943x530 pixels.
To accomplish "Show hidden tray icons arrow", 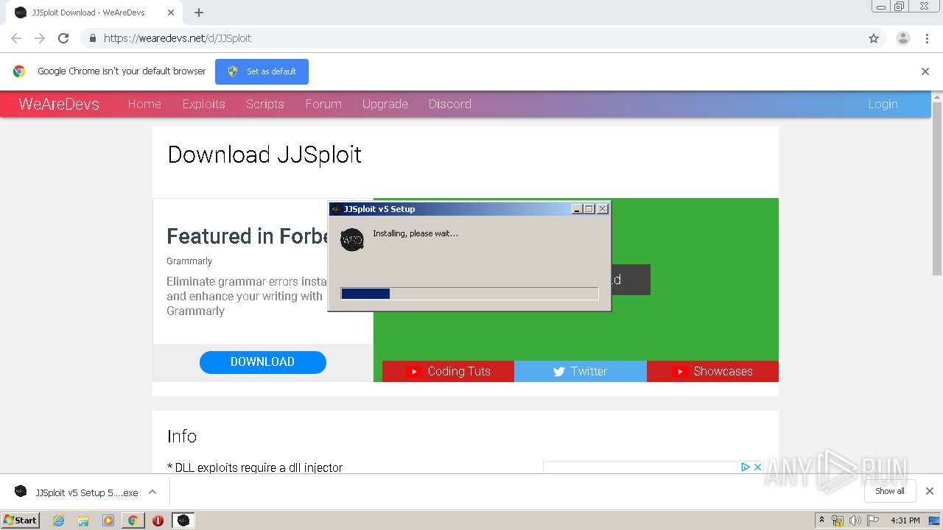I will click(821, 520).
